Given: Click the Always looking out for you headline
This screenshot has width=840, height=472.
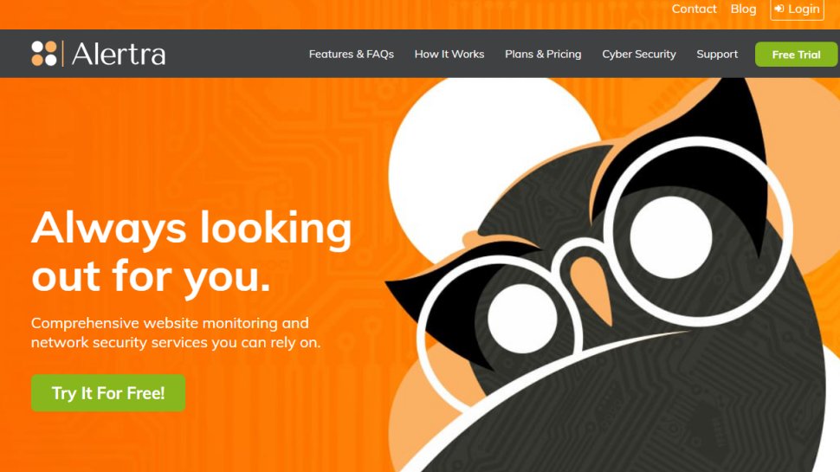Looking at the screenshot, I should (x=191, y=252).
